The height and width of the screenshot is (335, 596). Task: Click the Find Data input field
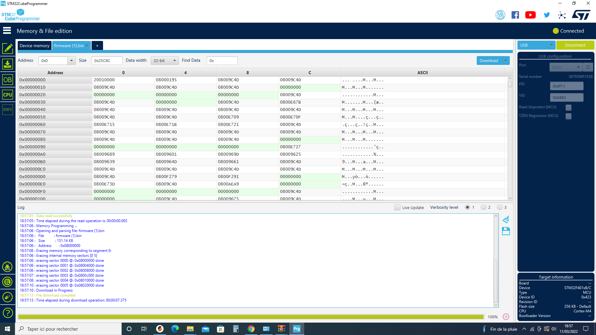pyautogui.click(x=222, y=60)
